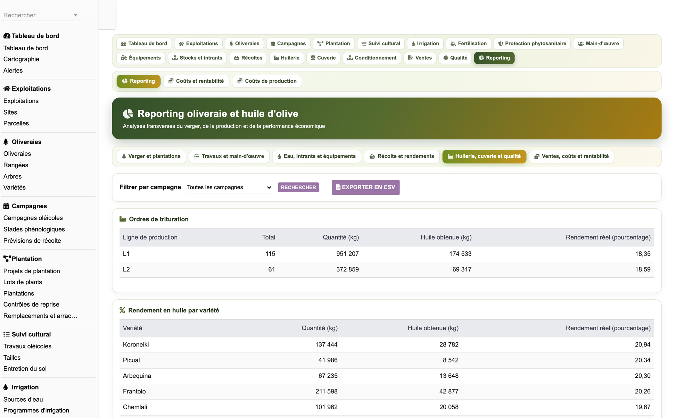The image size is (676, 418).
Task: Click the water drop icon beside Irrigation heading
Action: pyautogui.click(x=6, y=387)
